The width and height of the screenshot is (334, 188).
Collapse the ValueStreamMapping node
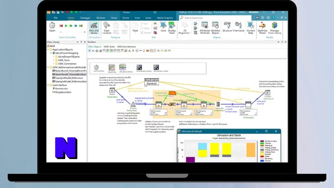(x=51, y=53)
